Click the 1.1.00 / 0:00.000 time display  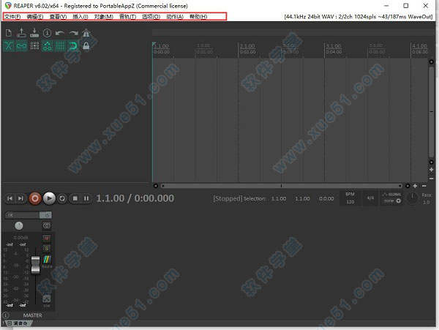(x=135, y=198)
